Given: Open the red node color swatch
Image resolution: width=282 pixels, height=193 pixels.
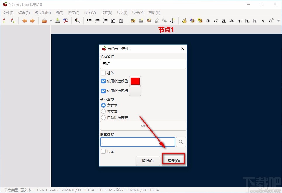Looking at the screenshot, I should pyautogui.click(x=135, y=81).
